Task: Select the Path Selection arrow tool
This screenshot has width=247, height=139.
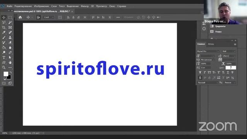Action: coord(10,58)
